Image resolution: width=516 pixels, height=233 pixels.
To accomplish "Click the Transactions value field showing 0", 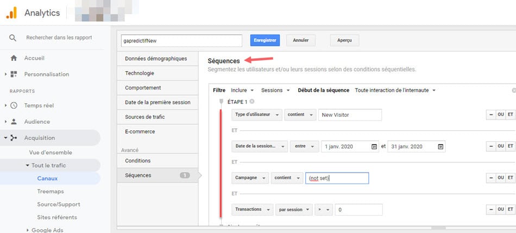I will click(x=358, y=210).
